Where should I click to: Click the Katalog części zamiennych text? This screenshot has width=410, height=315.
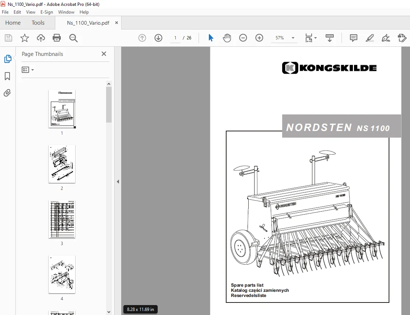coord(260,290)
